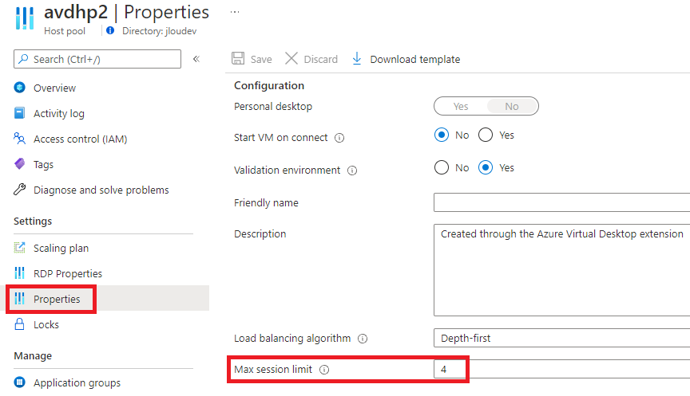Select No for Start VM on connect
The height and width of the screenshot is (396, 690).
coord(442,135)
